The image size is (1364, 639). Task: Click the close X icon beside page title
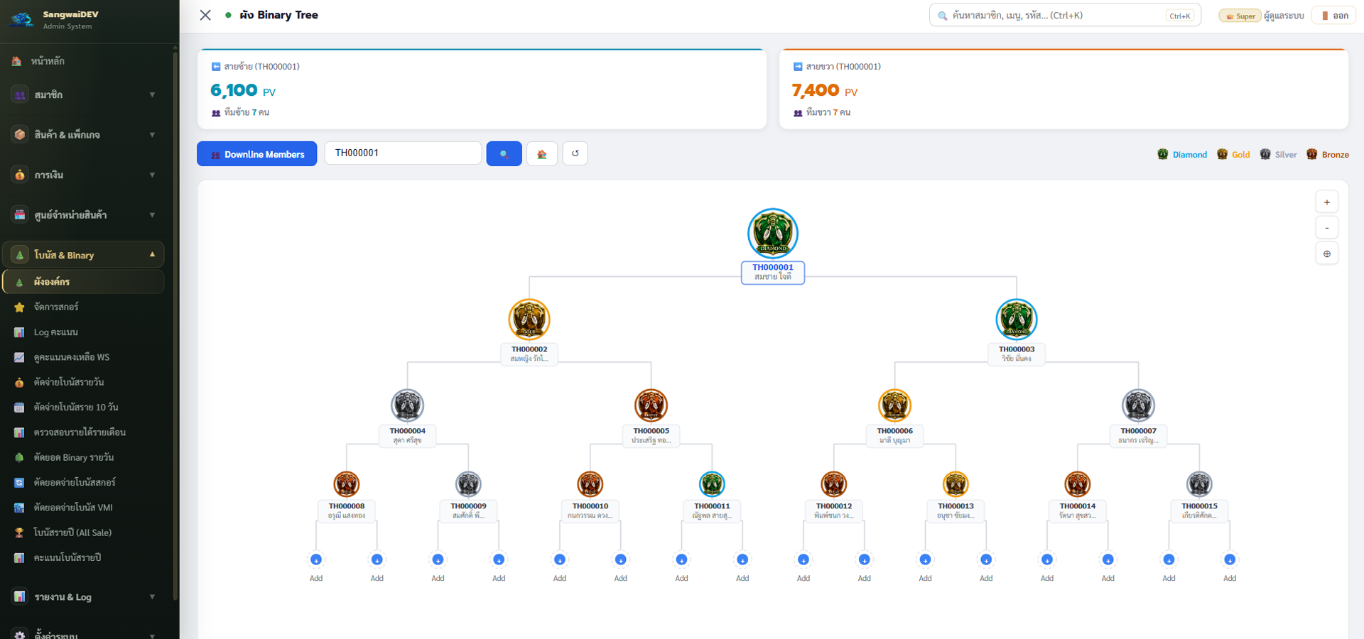pyautogui.click(x=205, y=15)
